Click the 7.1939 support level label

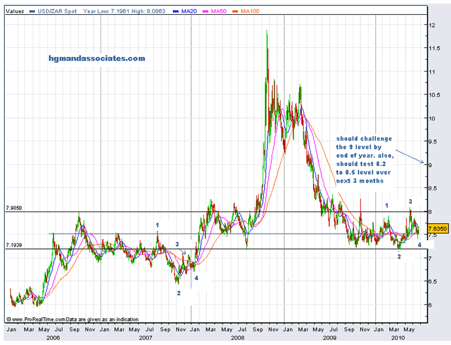tap(14, 245)
